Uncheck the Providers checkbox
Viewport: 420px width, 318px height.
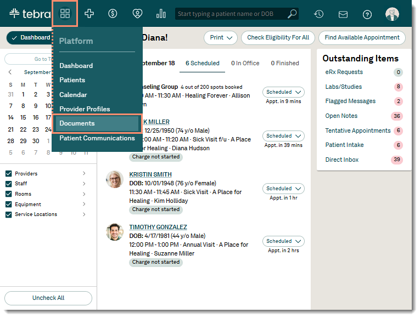click(x=8, y=174)
